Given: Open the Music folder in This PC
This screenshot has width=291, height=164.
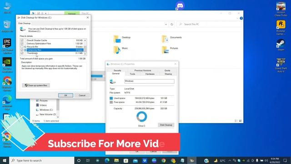Looking at the screenshot, I should tap(120, 50).
